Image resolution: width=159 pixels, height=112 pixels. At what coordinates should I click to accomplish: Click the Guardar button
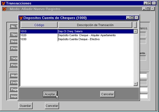(x=25, y=106)
